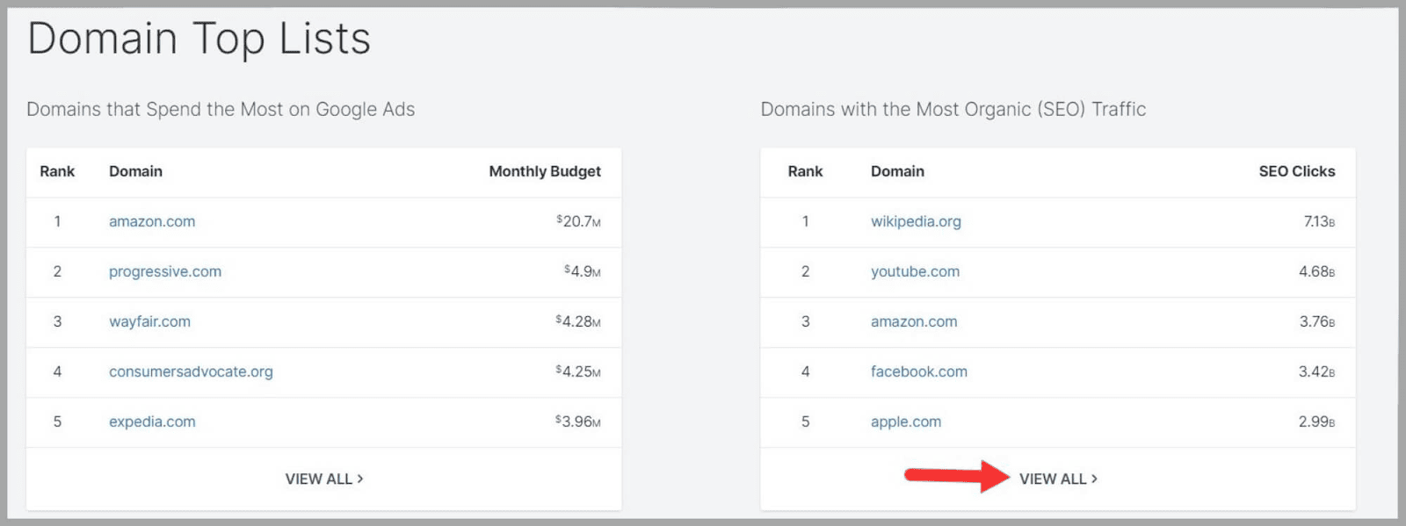The width and height of the screenshot is (1406, 526).
Task: Click Domain header in organic traffic table
Action: click(x=897, y=171)
